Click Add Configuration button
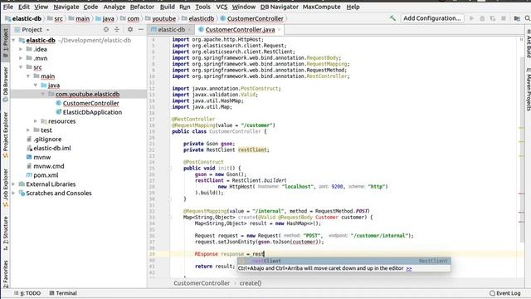The image size is (531, 299). coord(431,18)
